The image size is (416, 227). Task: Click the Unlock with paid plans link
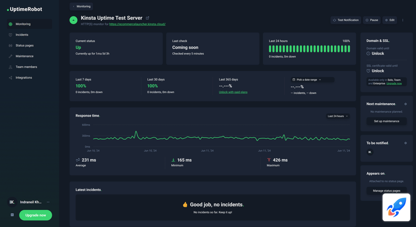pos(233,92)
